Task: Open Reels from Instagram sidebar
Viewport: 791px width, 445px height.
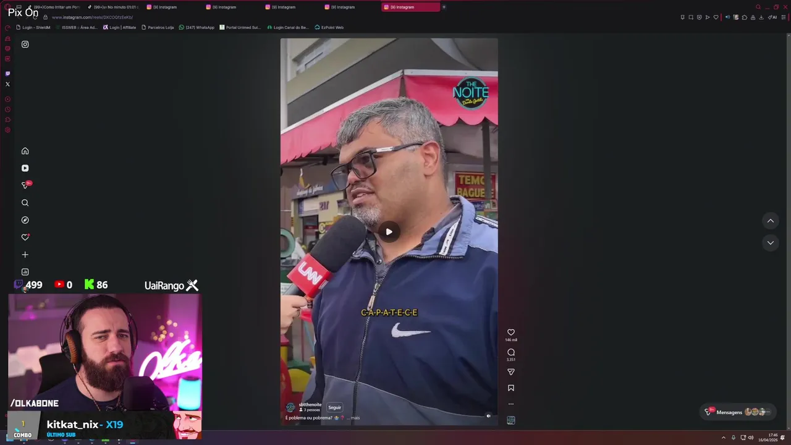Action: point(25,168)
